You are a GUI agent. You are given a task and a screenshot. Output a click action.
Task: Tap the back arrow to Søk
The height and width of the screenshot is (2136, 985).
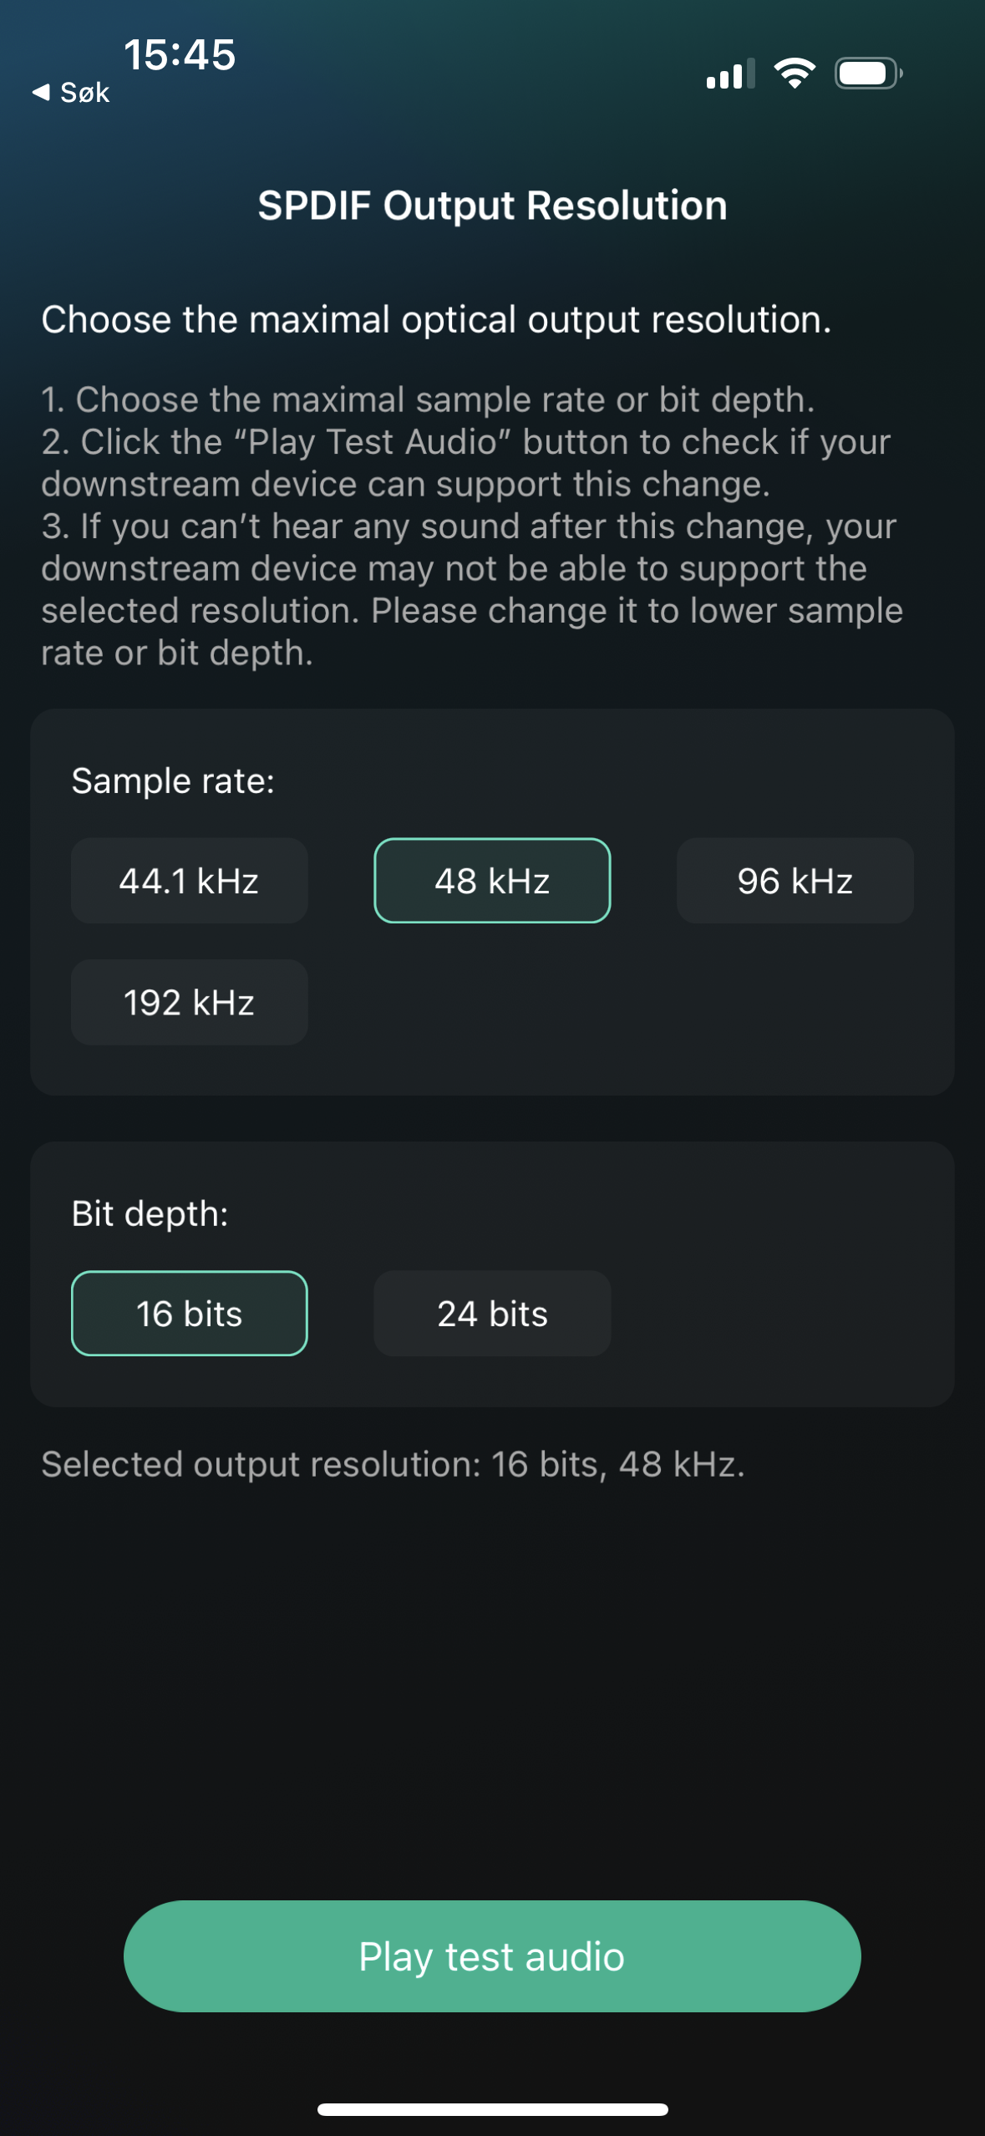(x=71, y=93)
